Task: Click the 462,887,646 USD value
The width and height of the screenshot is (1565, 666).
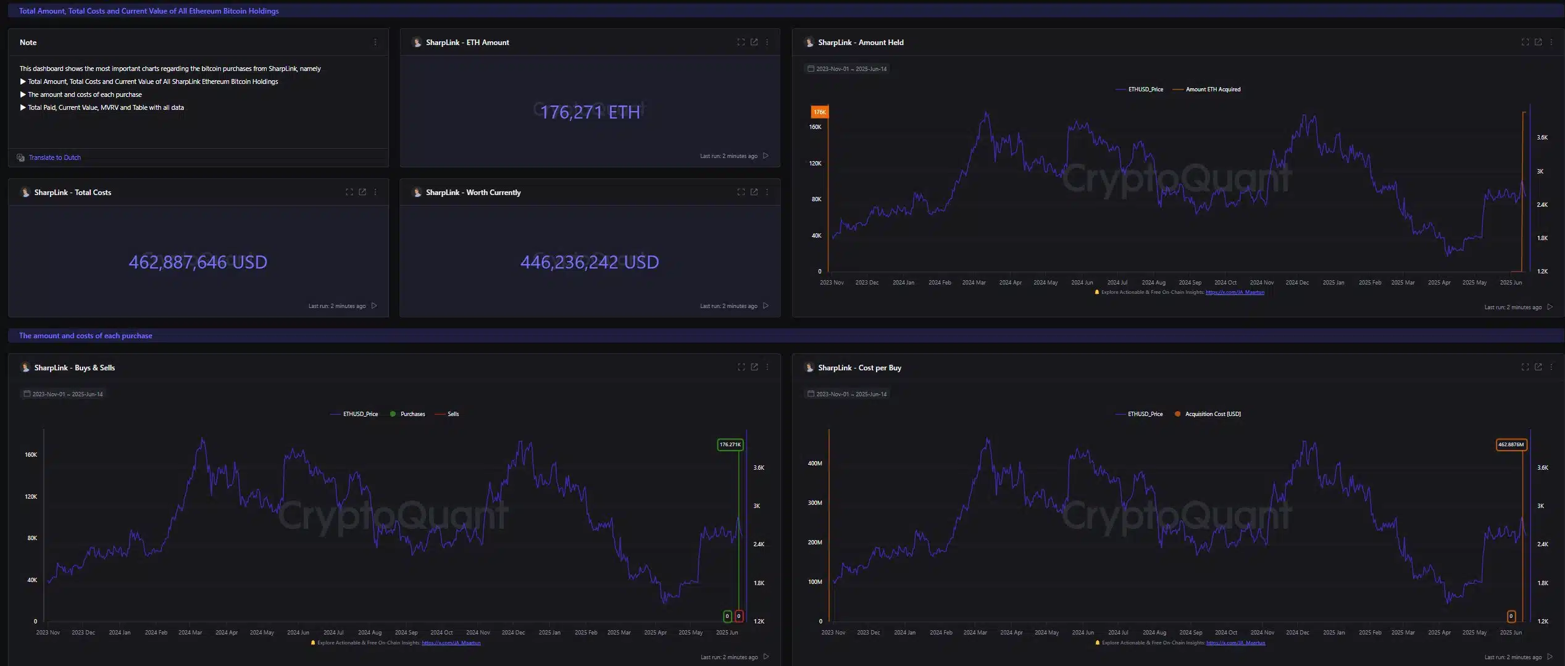Action: tap(198, 262)
